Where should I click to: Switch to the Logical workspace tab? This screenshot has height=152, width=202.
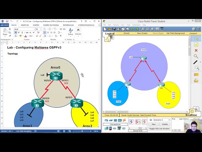coord(110,33)
